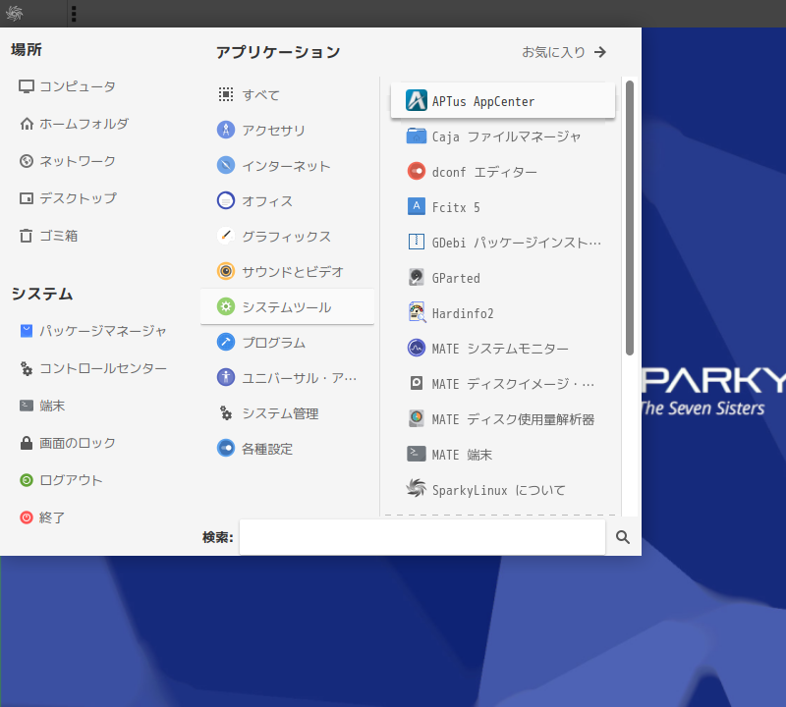Select 終了 power option
The width and height of the screenshot is (786, 707).
pyautogui.click(x=42, y=517)
